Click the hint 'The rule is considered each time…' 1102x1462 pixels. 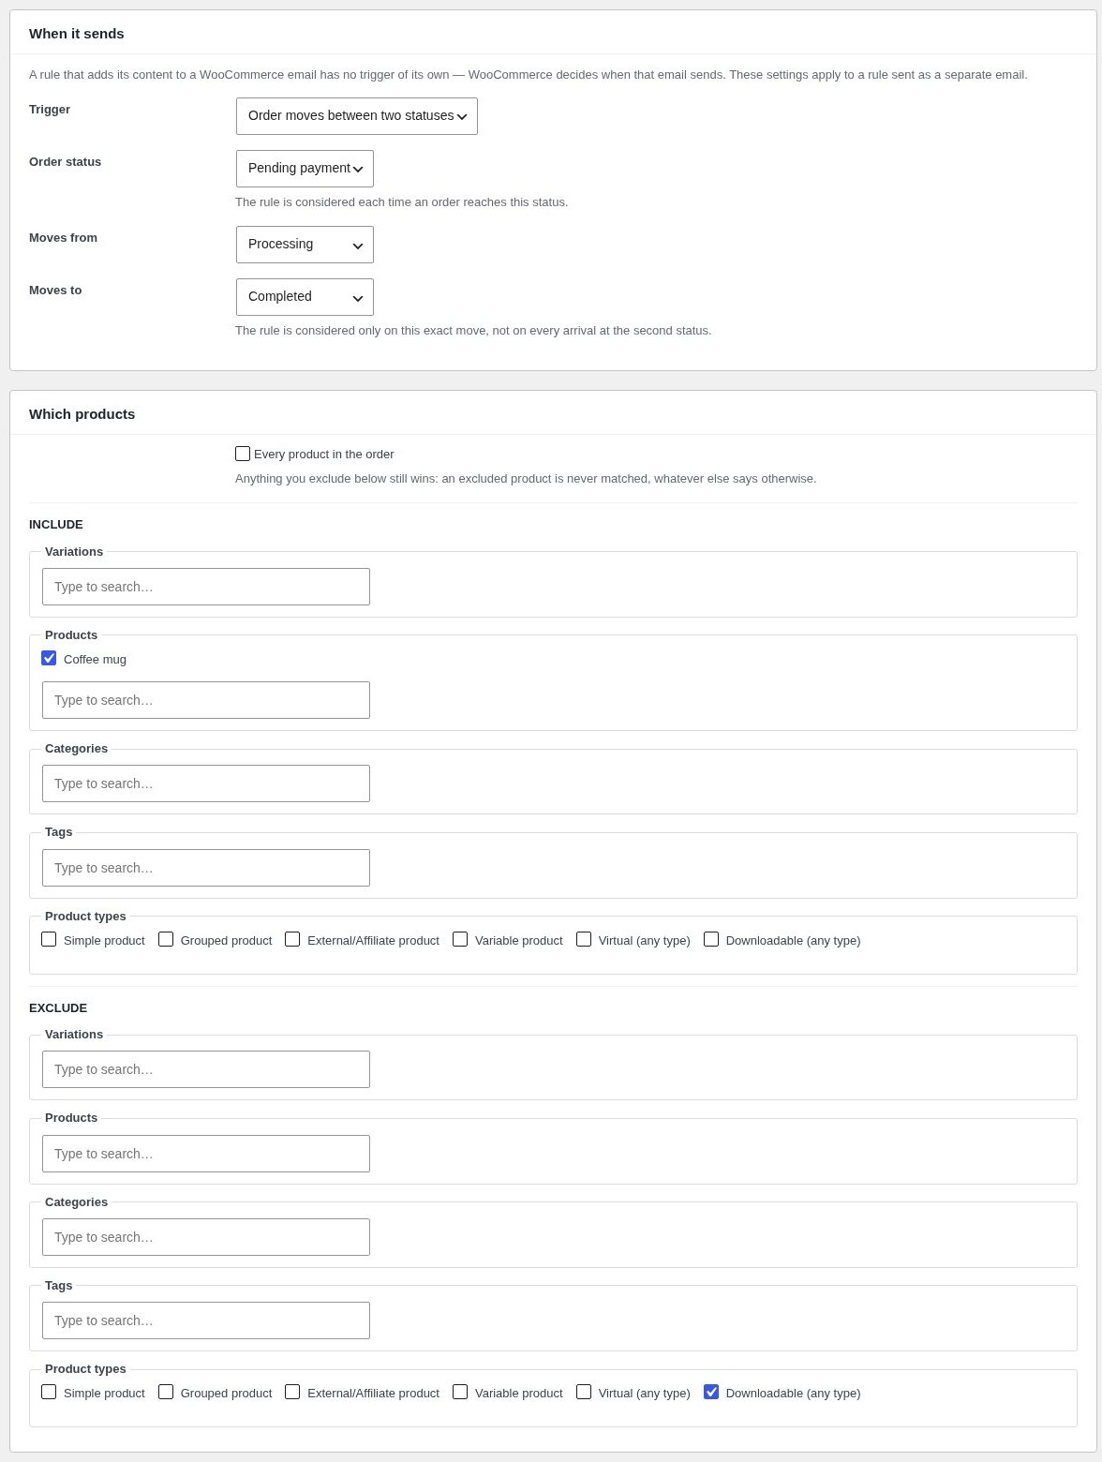tap(402, 202)
